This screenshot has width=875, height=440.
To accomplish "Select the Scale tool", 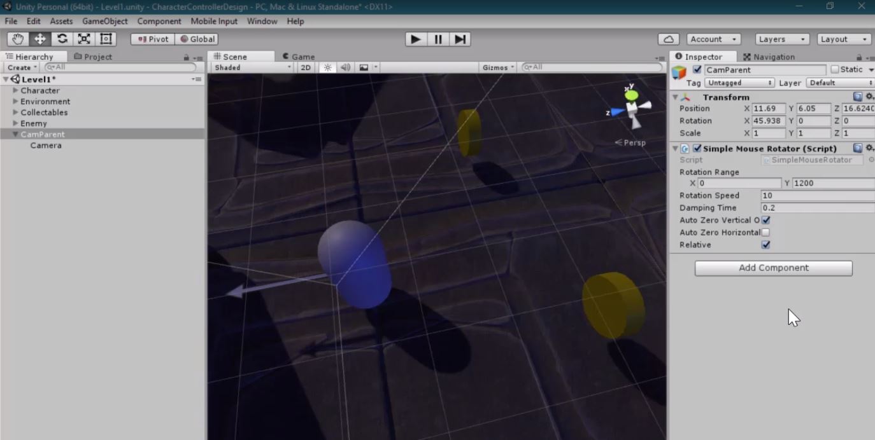I will click(83, 39).
